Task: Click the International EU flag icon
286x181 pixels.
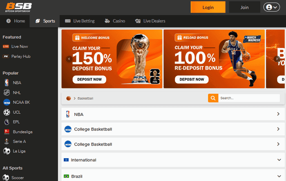Action: tap(66, 160)
